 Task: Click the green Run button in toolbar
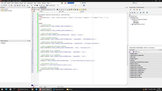tap(28, 5)
